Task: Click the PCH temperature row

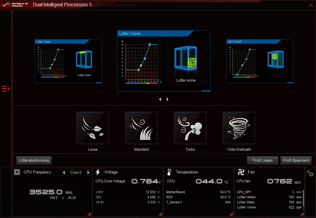Action: pos(198,197)
